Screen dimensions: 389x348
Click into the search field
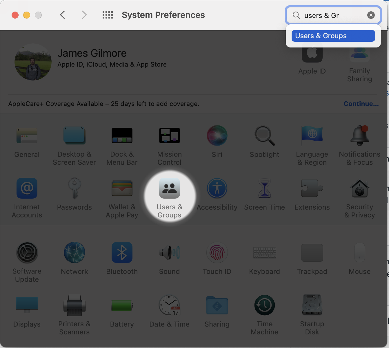pyautogui.click(x=333, y=15)
